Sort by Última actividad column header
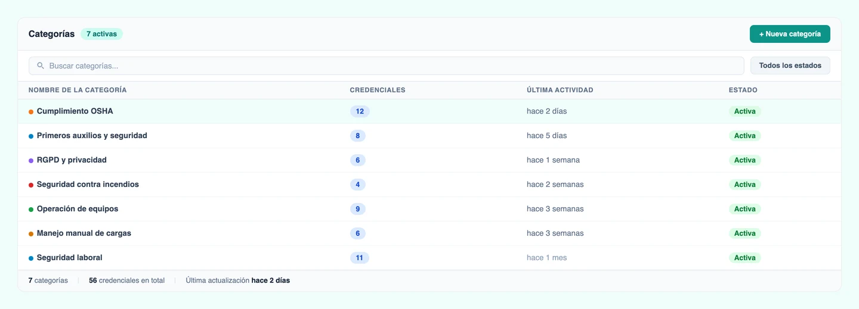The height and width of the screenshot is (309, 859). coord(560,90)
